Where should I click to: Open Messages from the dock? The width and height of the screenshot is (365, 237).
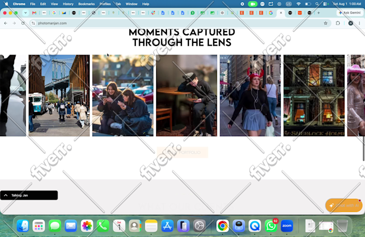pyautogui.click(x=55, y=226)
